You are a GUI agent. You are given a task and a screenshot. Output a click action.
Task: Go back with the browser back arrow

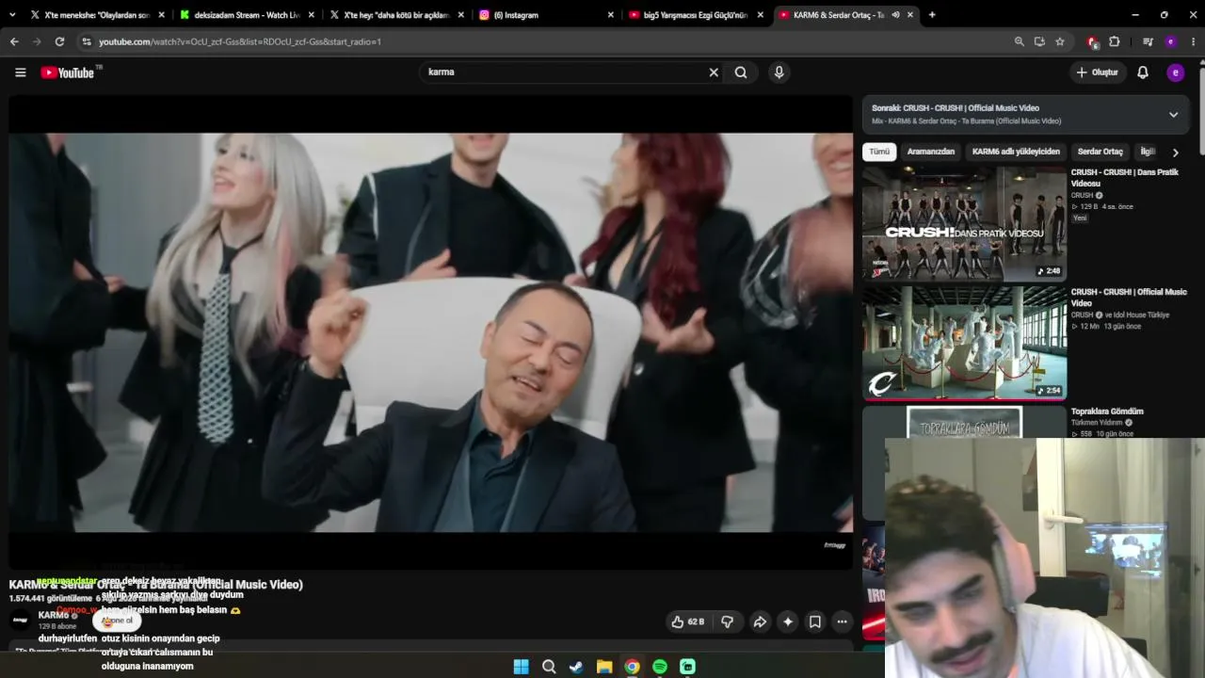(x=14, y=41)
